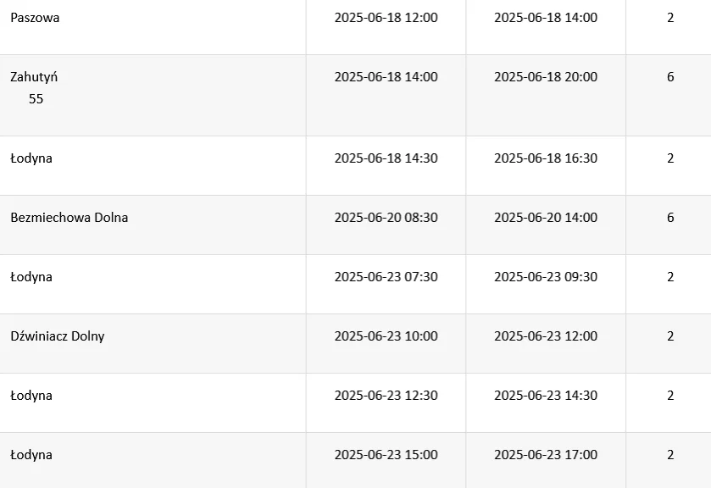Screen dimensions: 711x488
Task: Click the Dźwiniacz Dolny location cell
Action: click(58, 336)
